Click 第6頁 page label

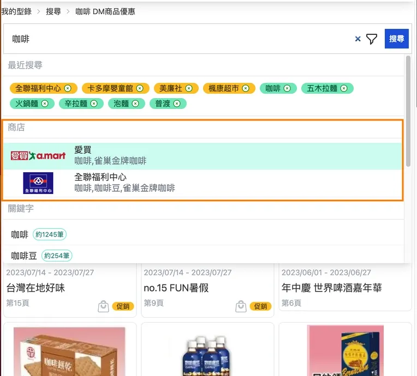[x=291, y=303]
